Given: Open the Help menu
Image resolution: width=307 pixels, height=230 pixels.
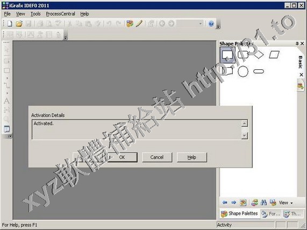Looking at the screenshot, I should coord(84,14).
